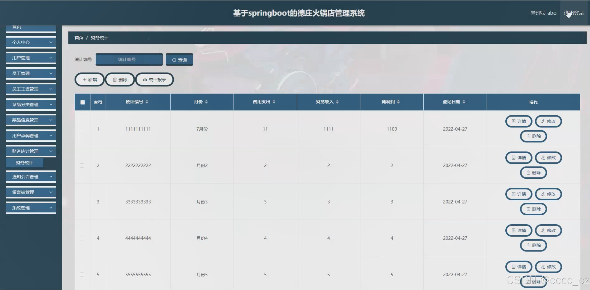Sort table by 统计编号 column arrows
Viewport: 590px width, 290px height.
pyautogui.click(x=147, y=102)
